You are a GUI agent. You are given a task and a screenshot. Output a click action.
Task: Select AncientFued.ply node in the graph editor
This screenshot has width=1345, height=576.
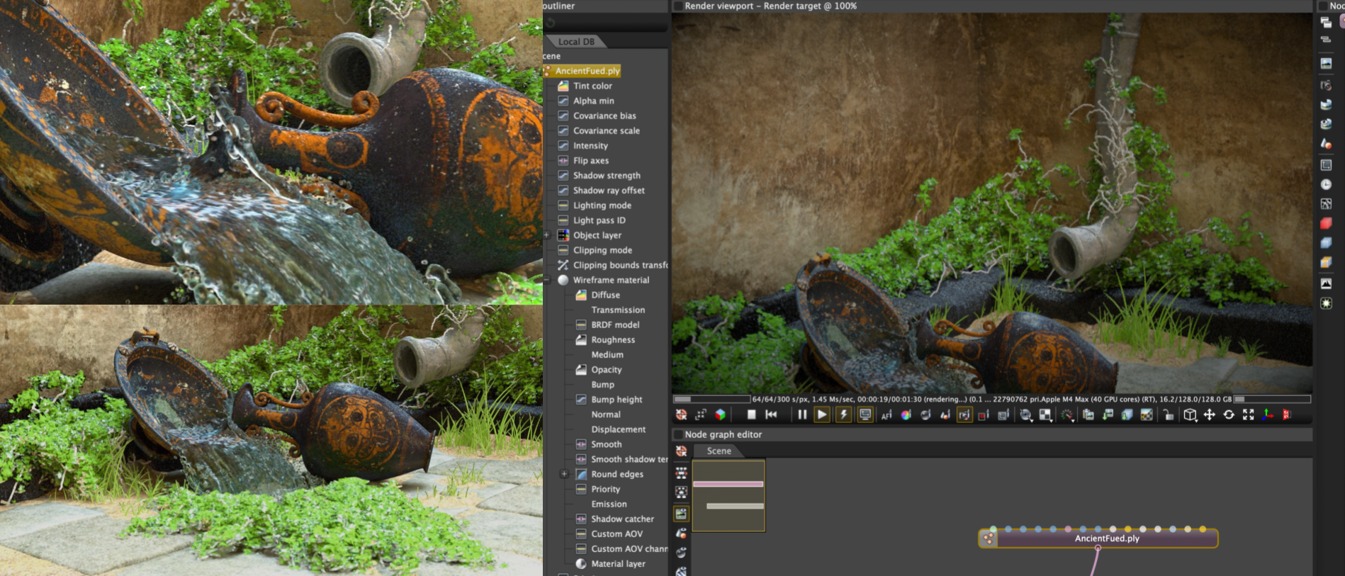point(1106,538)
